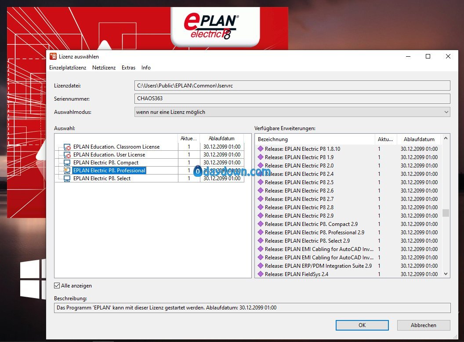Click the expiry date of Release: EPLAN Electric P8 2.7
Image resolution: width=464 pixels, height=342 pixels.
click(x=419, y=199)
